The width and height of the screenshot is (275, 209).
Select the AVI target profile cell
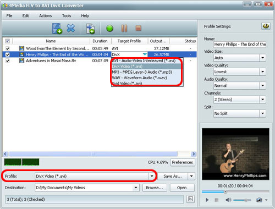coord(129,48)
